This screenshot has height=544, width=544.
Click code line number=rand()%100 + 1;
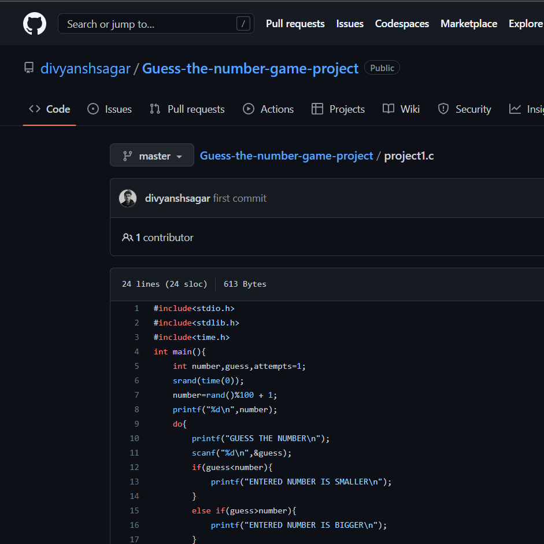(225, 395)
